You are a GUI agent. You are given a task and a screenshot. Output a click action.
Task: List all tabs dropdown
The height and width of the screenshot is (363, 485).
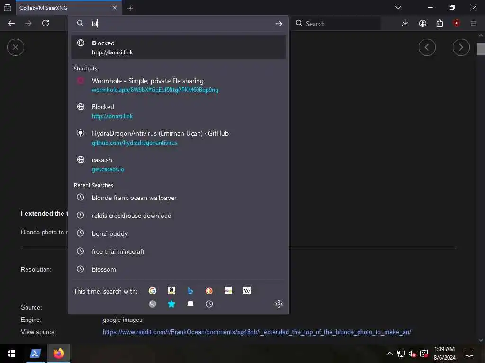[398, 8]
